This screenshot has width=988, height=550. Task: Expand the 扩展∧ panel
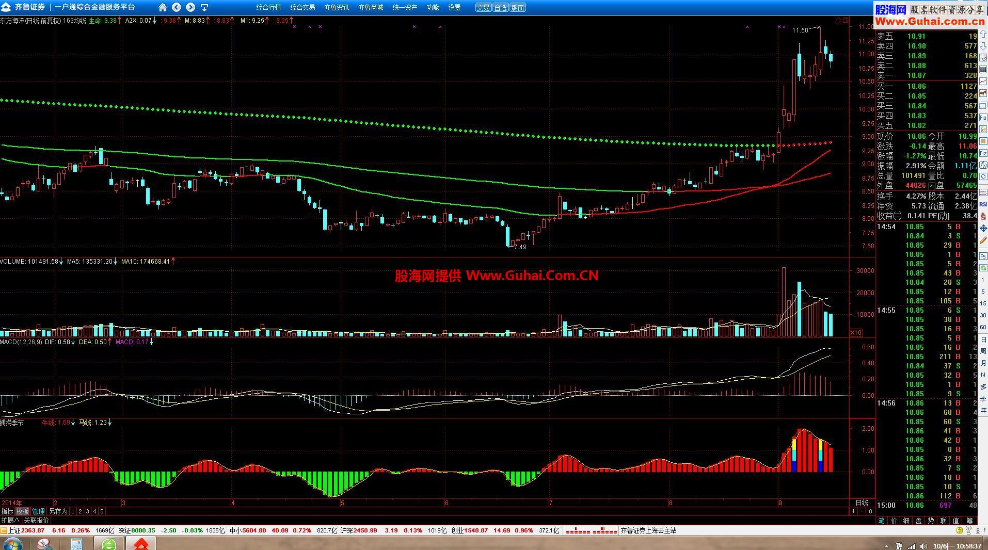[10, 520]
